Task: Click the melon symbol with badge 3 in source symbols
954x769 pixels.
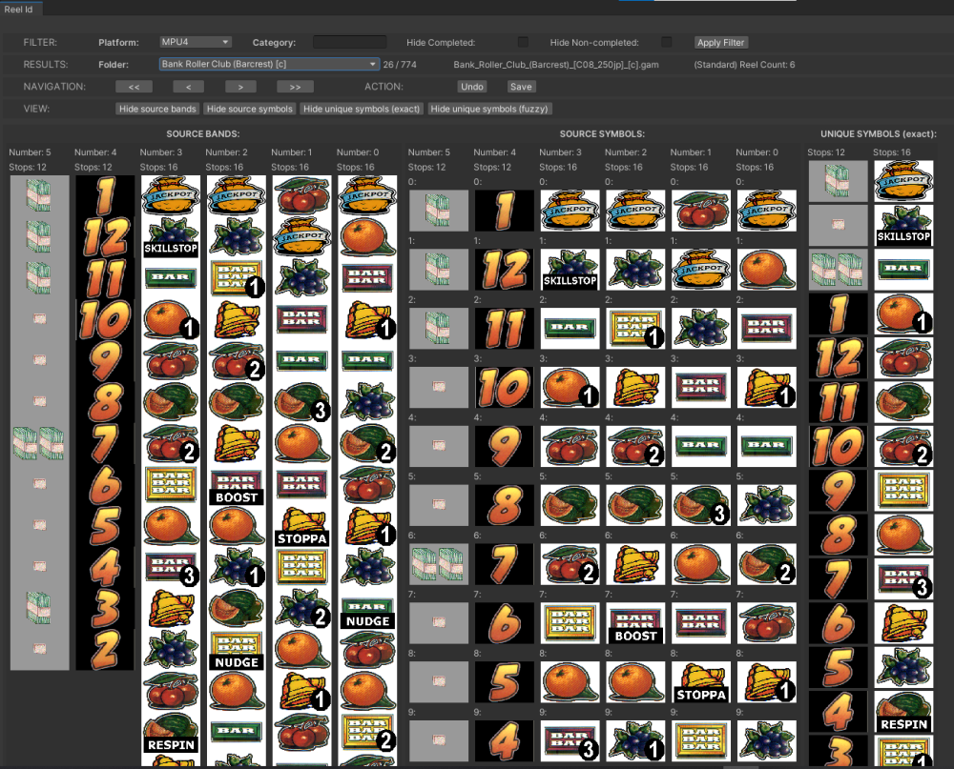Action: point(701,505)
